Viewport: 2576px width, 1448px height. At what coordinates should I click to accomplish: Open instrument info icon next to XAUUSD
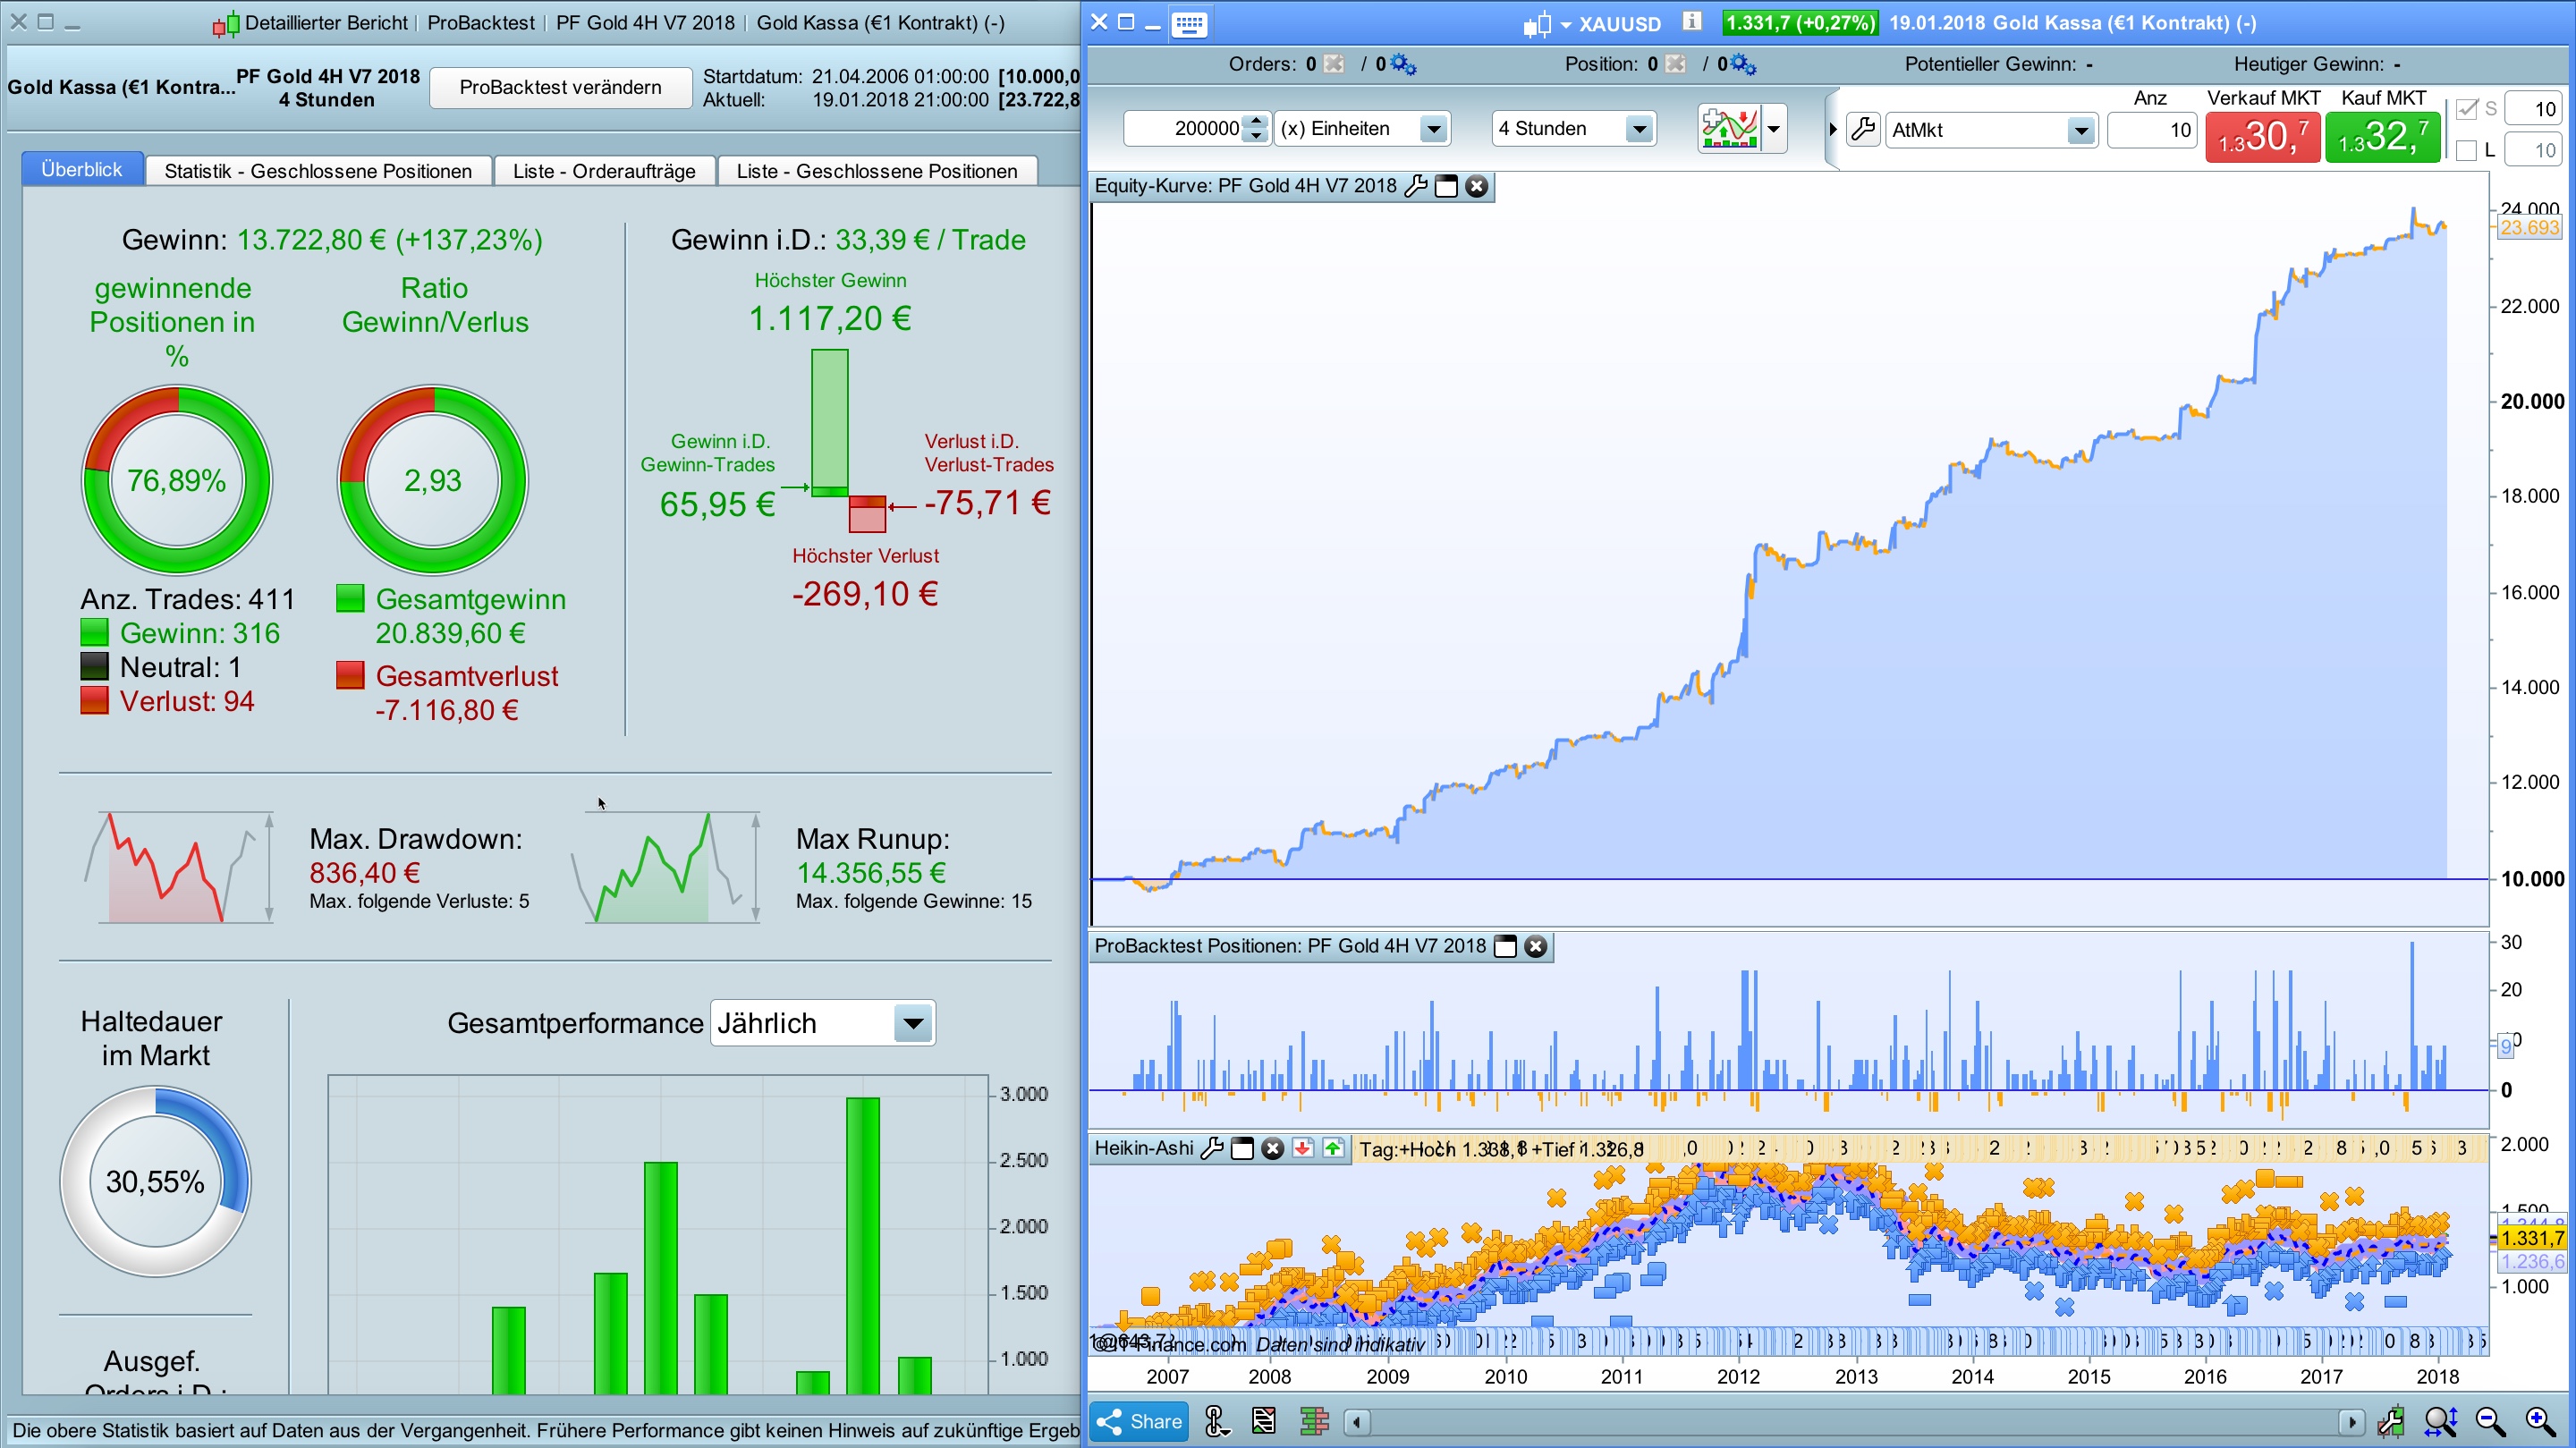coord(1691,21)
